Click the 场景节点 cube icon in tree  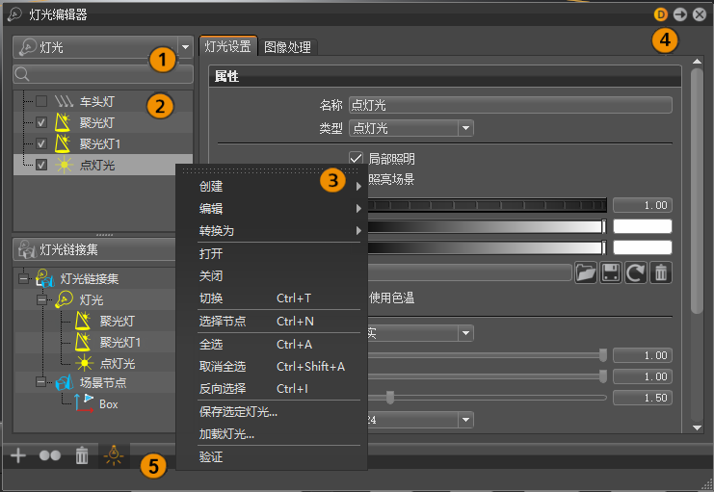click(x=65, y=382)
